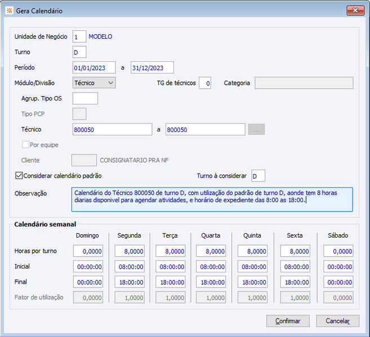Enable the Por equipe checkbox

(25, 144)
